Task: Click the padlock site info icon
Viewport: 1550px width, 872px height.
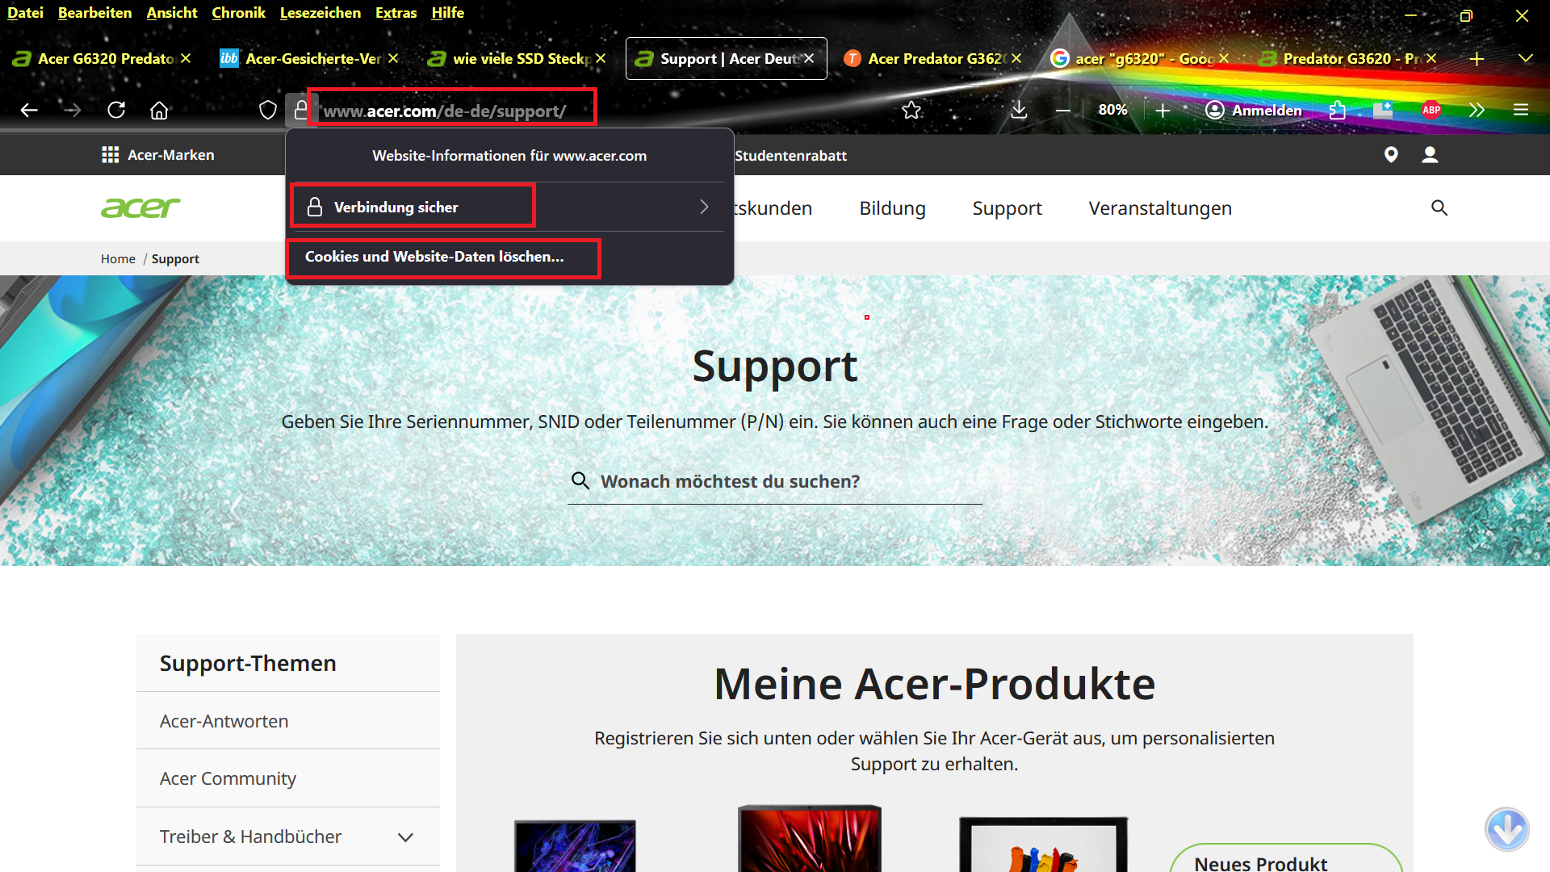Action: point(300,111)
